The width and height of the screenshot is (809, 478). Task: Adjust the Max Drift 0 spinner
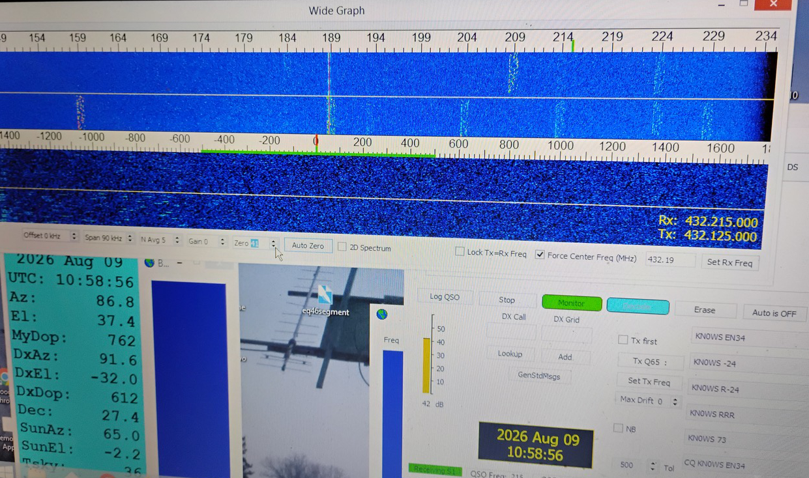(675, 401)
